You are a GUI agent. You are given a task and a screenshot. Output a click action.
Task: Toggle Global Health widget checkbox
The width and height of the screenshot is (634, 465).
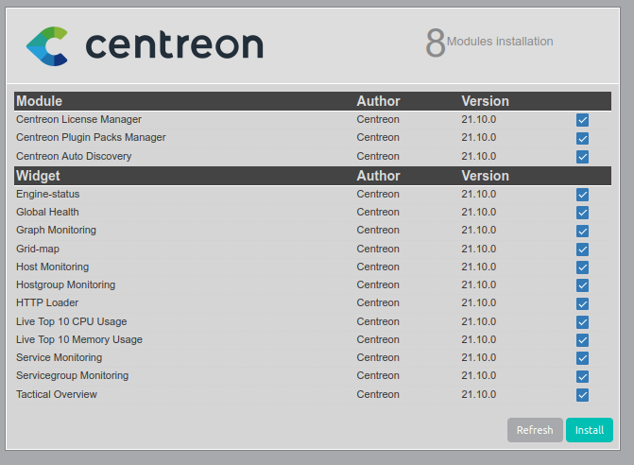(x=582, y=213)
